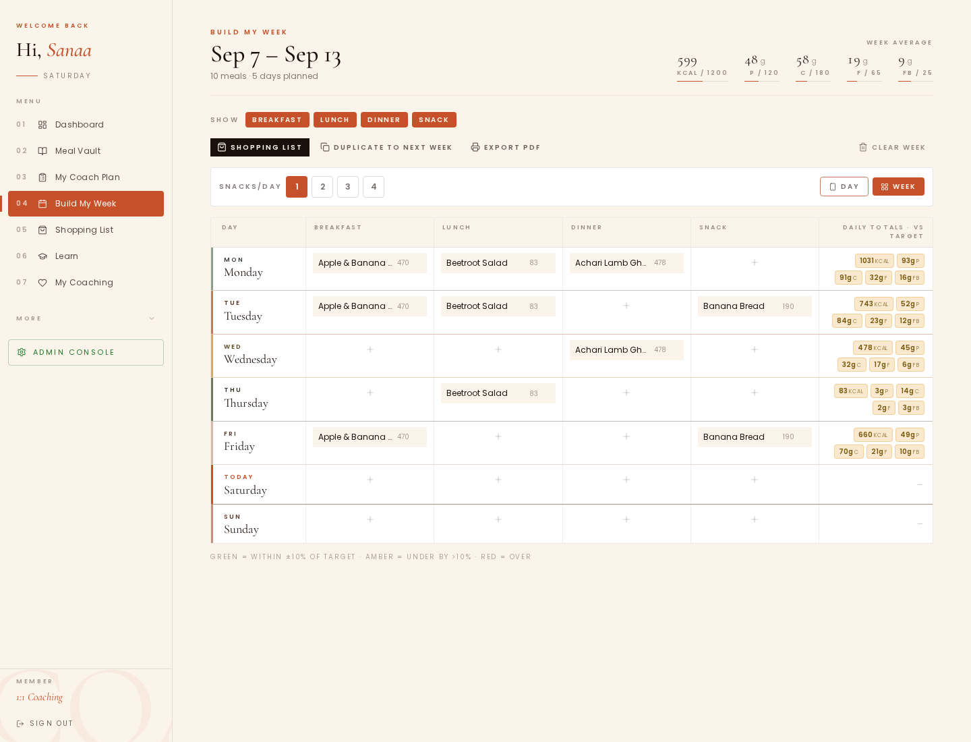Expand the More sidebar section
This screenshot has width=971, height=742.
click(86, 318)
